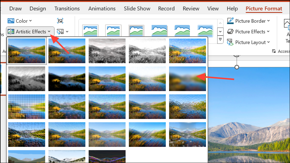Apply the Texturizer canvas effect
This screenshot has height=163, width=290.
[x=67, y=135]
